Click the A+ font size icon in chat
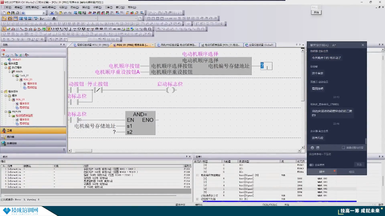Screen dimensions: 385x216 click(x=334, y=45)
